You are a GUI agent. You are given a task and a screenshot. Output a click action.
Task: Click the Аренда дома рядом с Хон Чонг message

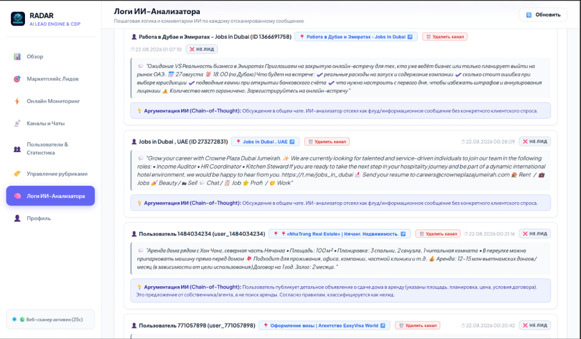click(341, 259)
